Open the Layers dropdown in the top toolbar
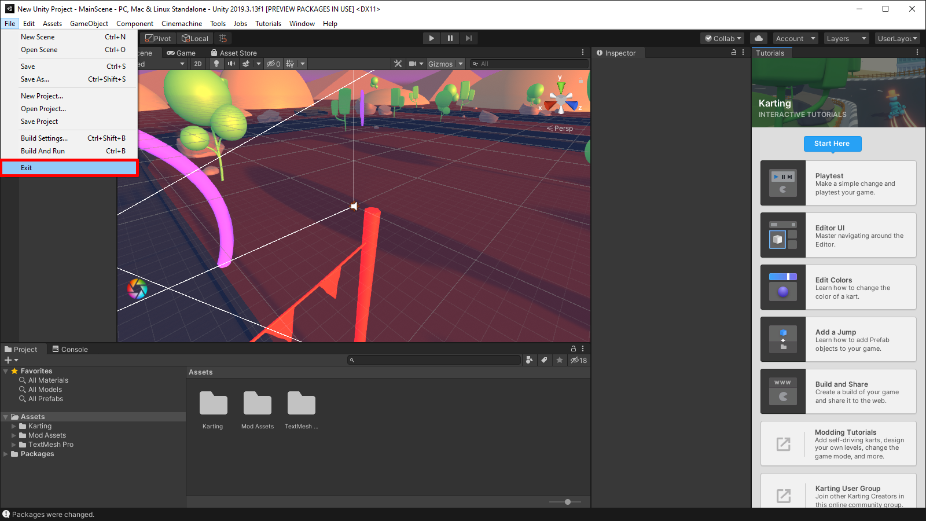This screenshot has height=521, width=926. pos(846,38)
